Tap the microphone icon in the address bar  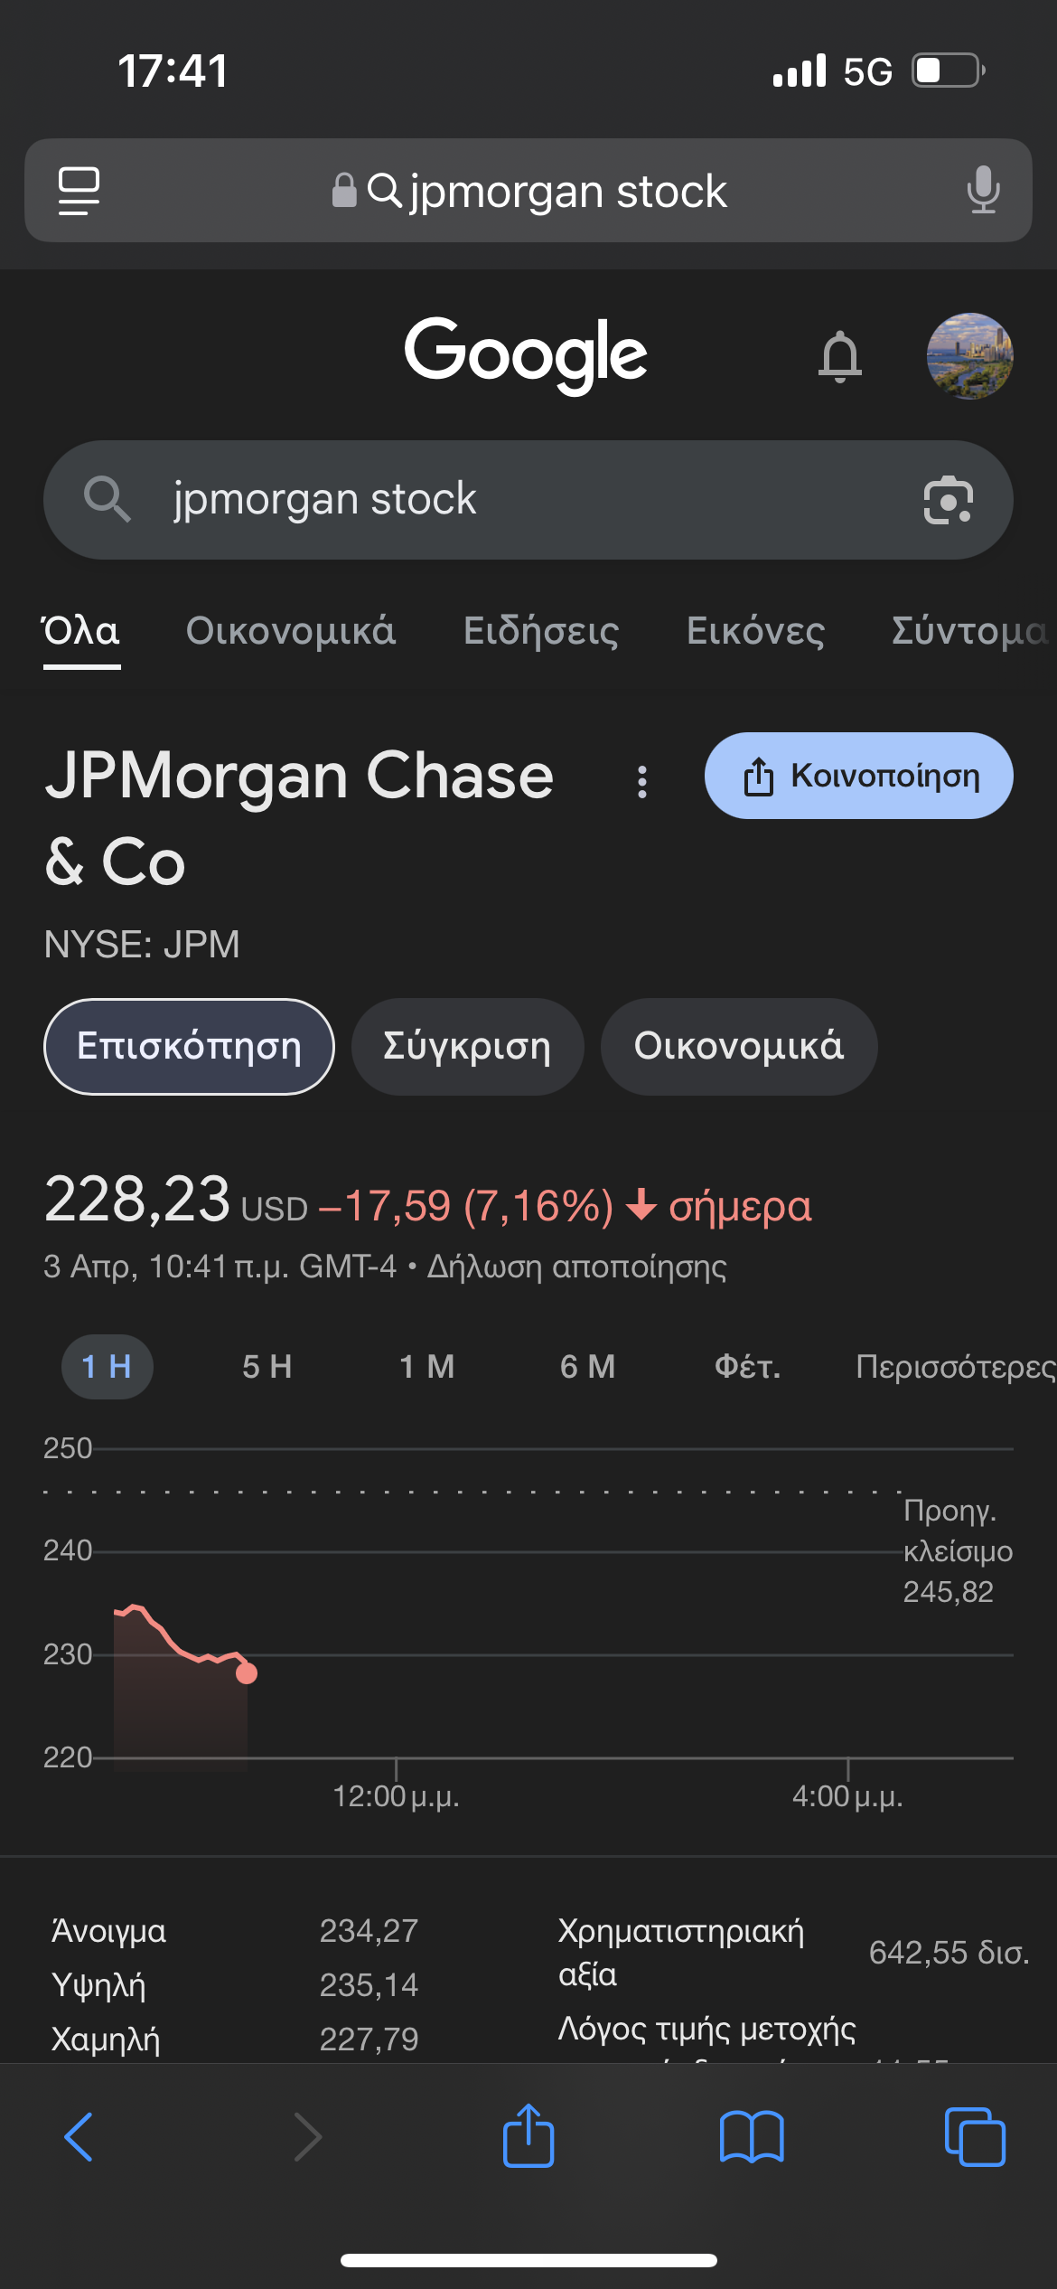pos(983,191)
